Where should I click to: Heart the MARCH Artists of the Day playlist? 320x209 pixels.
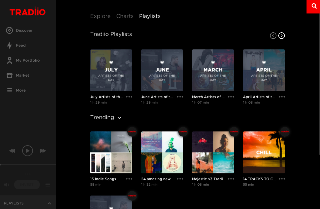213,63
